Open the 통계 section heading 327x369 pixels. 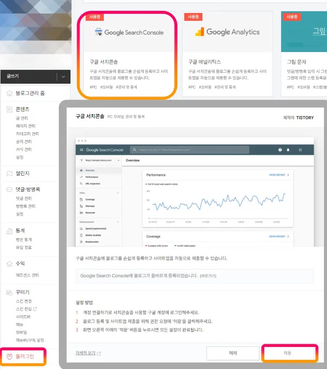point(20,231)
